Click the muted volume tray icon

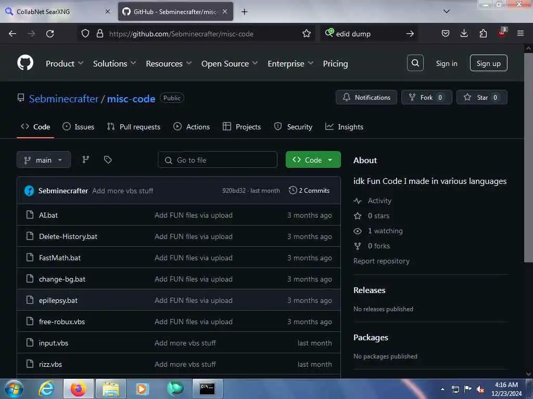click(x=480, y=389)
